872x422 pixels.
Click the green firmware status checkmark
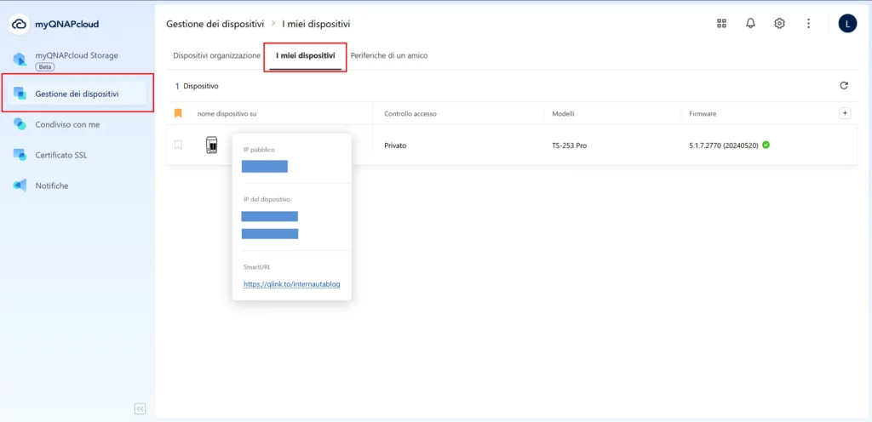tap(766, 145)
